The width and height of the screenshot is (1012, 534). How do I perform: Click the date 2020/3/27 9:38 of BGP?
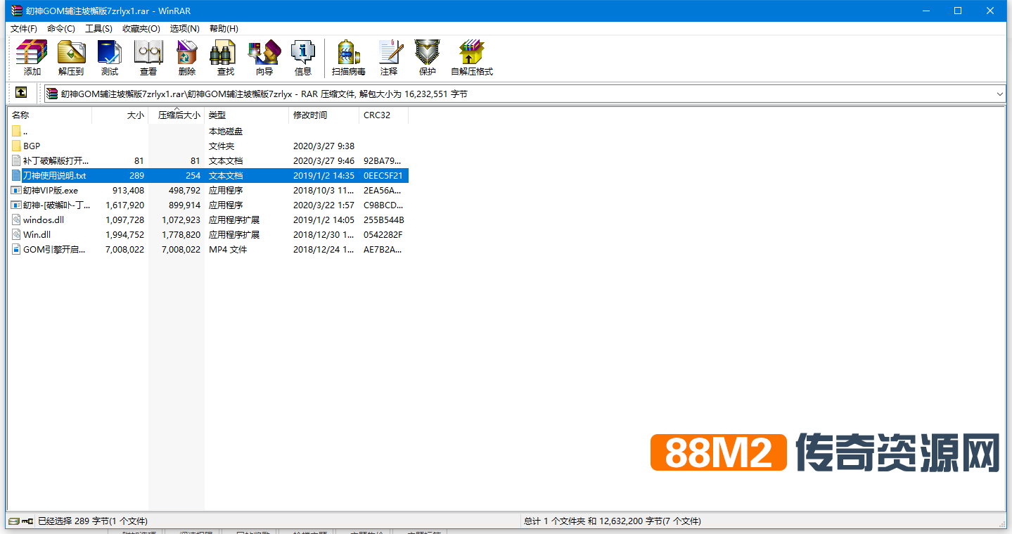click(x=324, y=146)
